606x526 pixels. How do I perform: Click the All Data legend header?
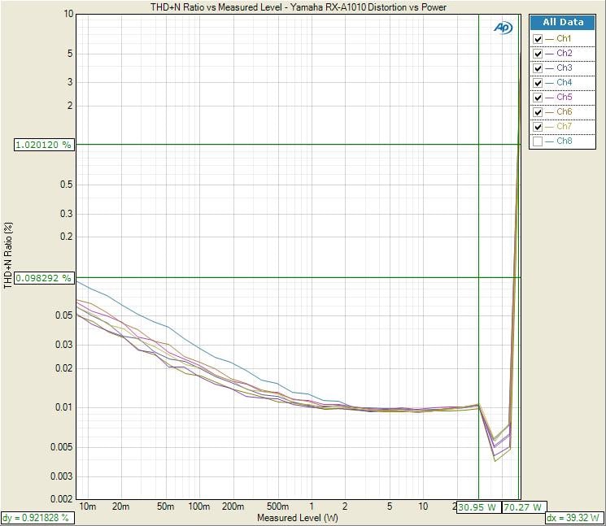562,23
